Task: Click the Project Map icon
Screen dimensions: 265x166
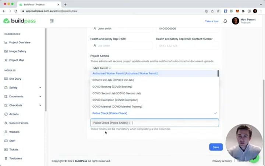Action: 6,60
